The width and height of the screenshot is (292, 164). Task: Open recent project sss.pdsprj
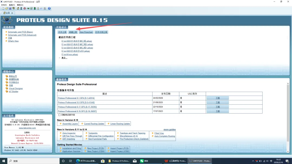click(70, 54)
